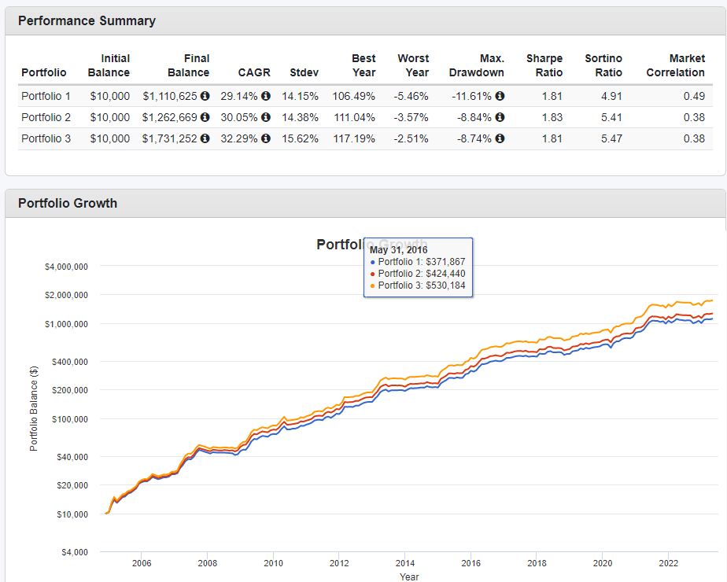The image size is (727, 582).
Task: Click tooltip entry Portfolio 3: $530,184
Action: [x=419, y=285]
